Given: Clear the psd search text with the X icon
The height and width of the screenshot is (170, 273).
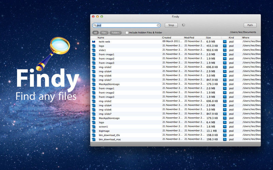Looking at the screenshot, I should (x=158, y=25).
